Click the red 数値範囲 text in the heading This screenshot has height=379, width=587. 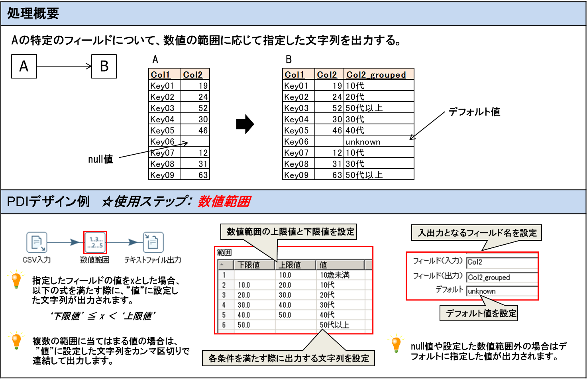coord(224,202)
